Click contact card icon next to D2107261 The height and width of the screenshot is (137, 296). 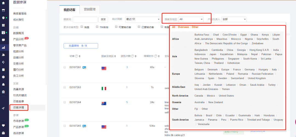[84, 67]
